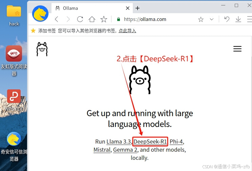Open the browser home page
Image resolution: width=252 pixels, height=171 pixels.
point(92,19)
